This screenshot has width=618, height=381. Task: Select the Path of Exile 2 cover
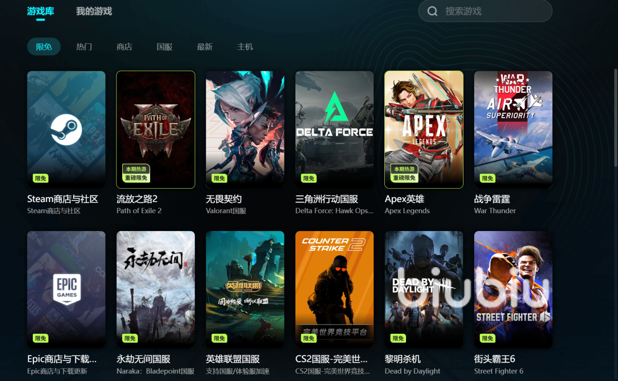(x=155, y=129)
